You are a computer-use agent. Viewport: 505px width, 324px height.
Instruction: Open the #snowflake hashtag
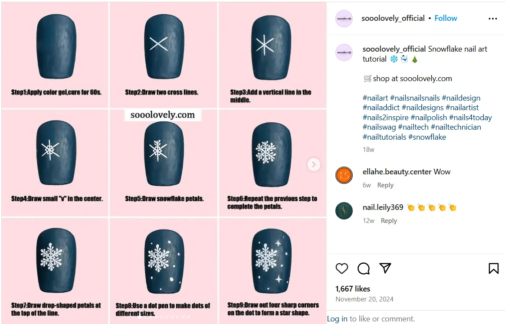tap(427, 137)
